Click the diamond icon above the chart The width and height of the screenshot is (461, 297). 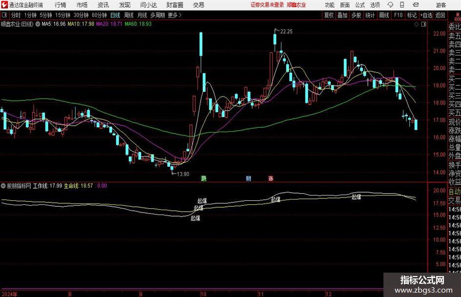pyautogui.click(x=416, y=24)
